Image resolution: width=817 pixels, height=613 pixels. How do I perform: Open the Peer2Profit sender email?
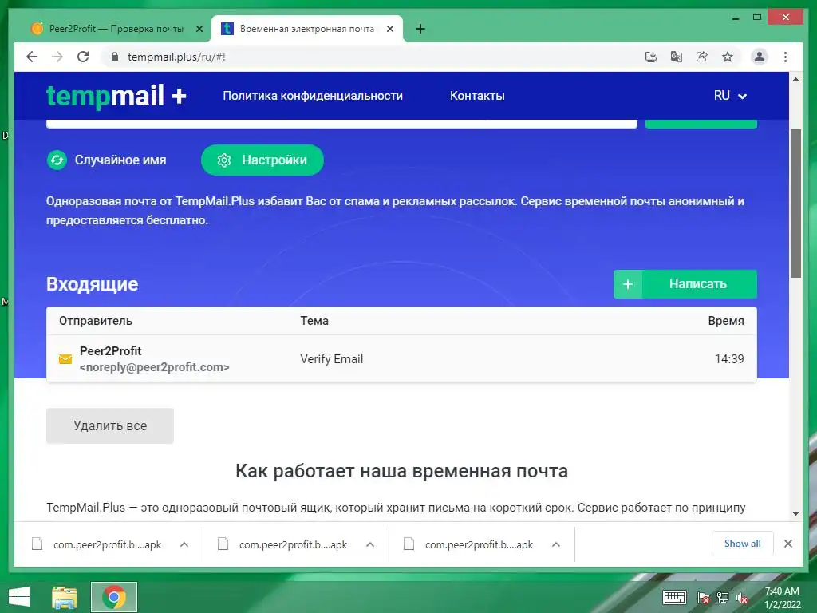point(154,358)
